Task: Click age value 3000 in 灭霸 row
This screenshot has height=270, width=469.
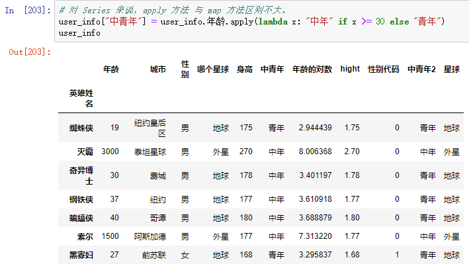Action: click(110, 152)
